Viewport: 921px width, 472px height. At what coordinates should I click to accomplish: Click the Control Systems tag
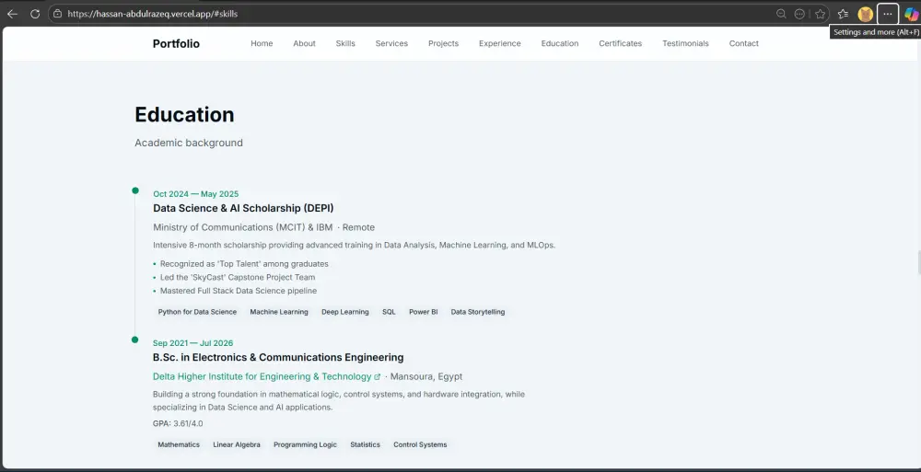coord(420,444)
